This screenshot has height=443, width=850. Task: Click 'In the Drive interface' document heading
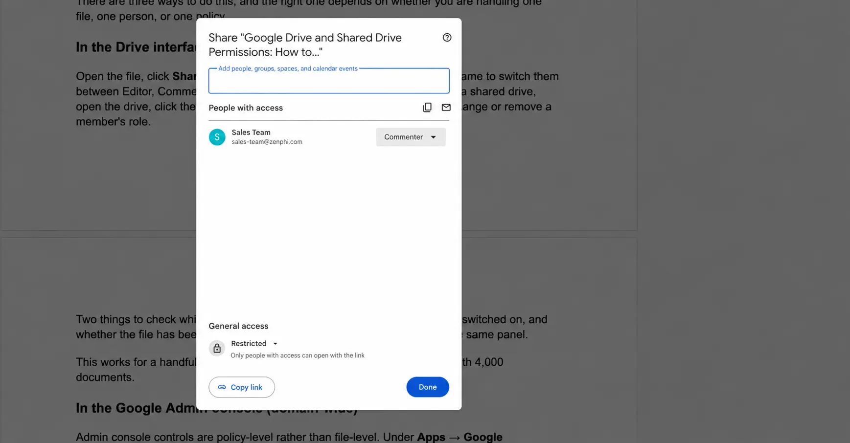tap(136, 47)
